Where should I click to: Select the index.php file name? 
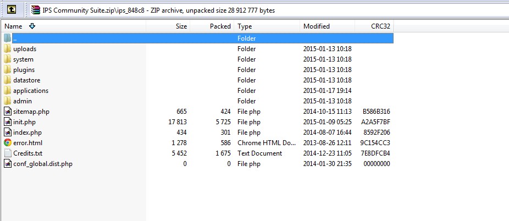tap(27, 132)
